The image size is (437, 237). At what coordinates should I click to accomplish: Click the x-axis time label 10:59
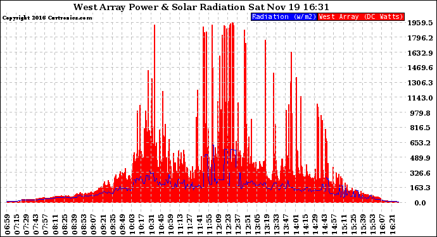coord(171,224)
